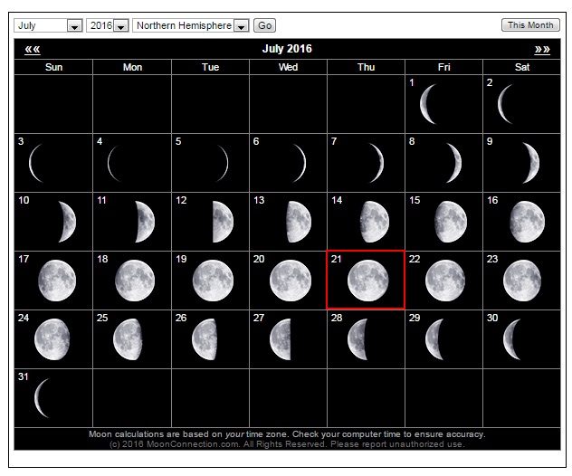
Task: Click the Mon column header
Action: tap(132, 67)
